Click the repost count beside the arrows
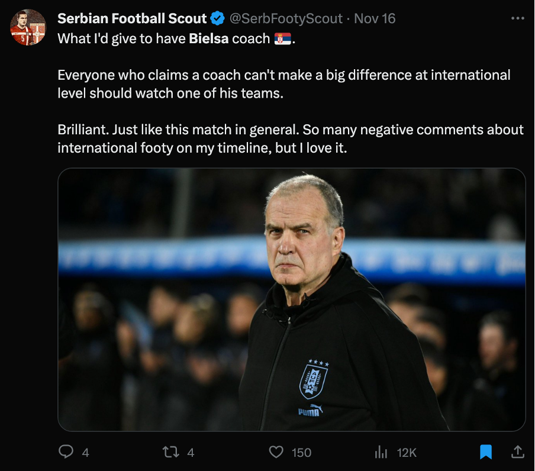 (x=191, y=453)
